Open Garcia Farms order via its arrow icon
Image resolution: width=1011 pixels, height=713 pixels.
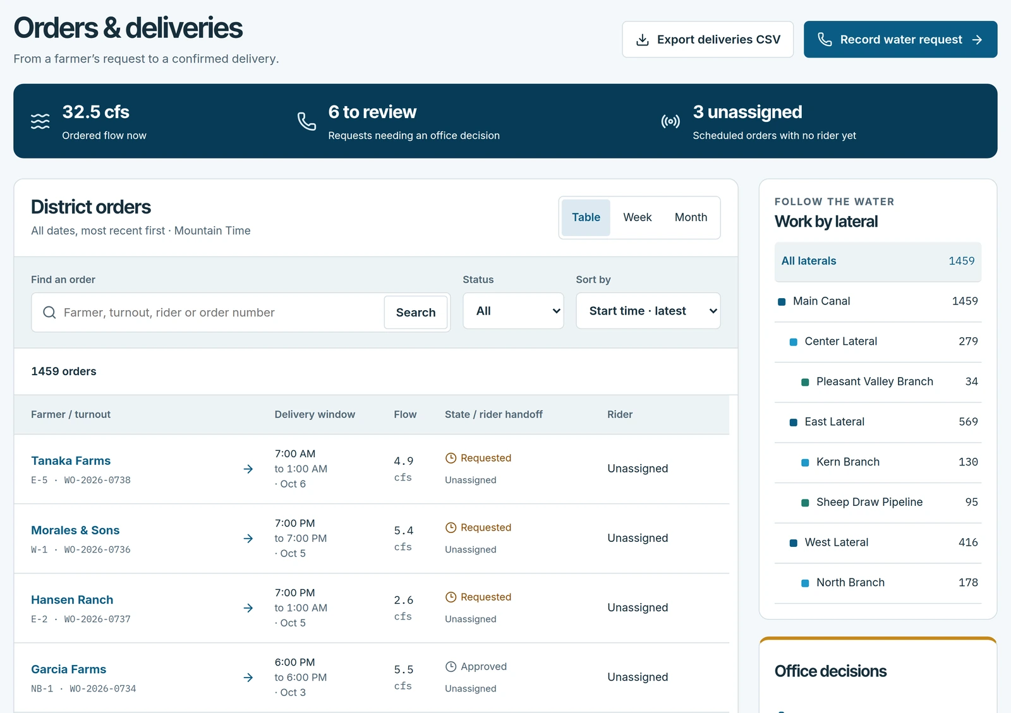click(x=248, y=677)
